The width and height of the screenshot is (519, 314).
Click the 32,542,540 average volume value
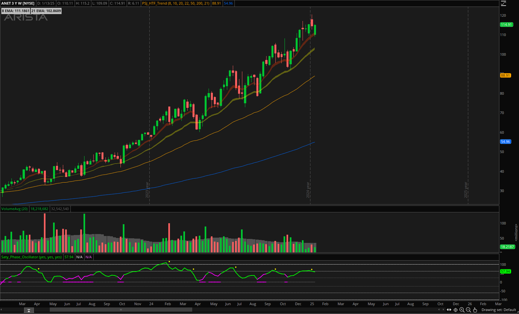[60, 209]
